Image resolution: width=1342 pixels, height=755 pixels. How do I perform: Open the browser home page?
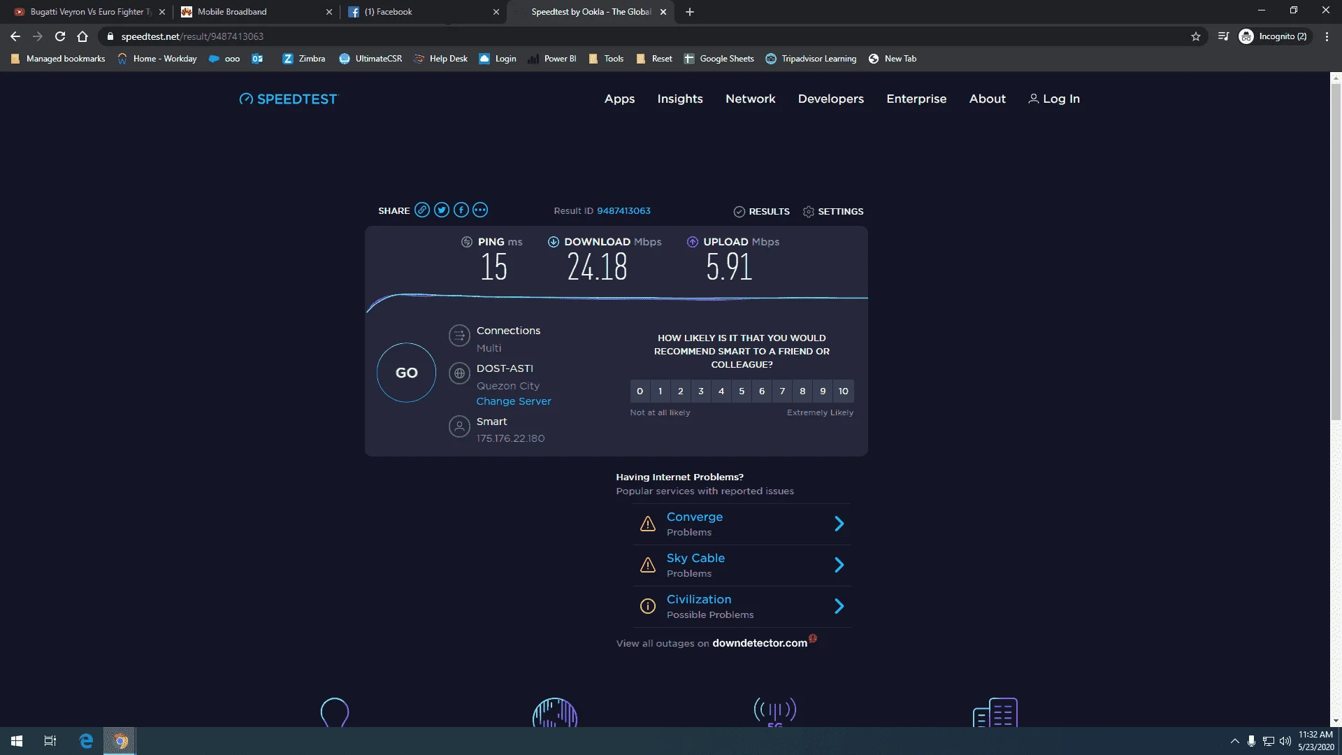tap(82, 36)
